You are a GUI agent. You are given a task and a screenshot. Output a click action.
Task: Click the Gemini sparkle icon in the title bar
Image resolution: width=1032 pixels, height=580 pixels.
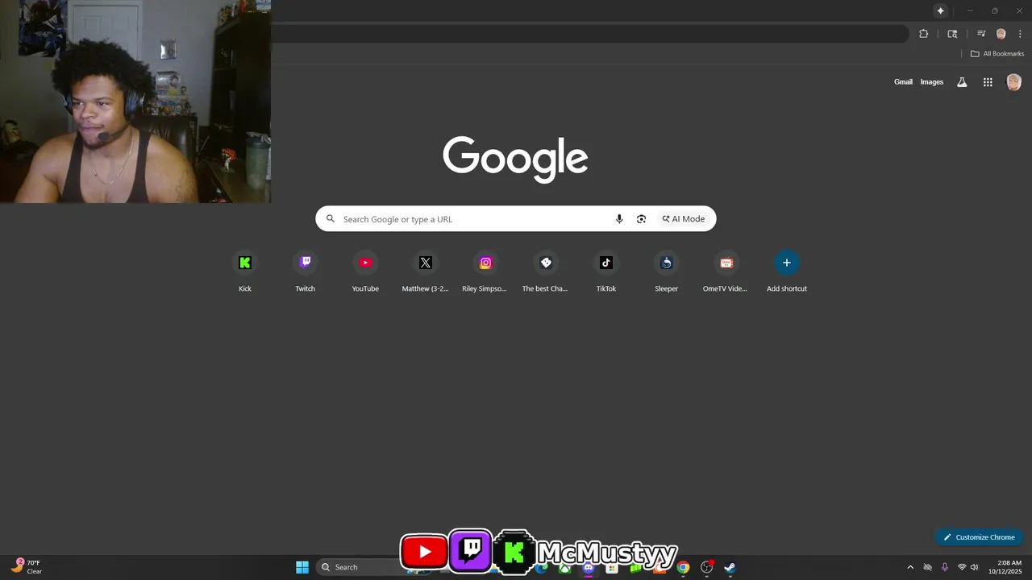point(940,10)
